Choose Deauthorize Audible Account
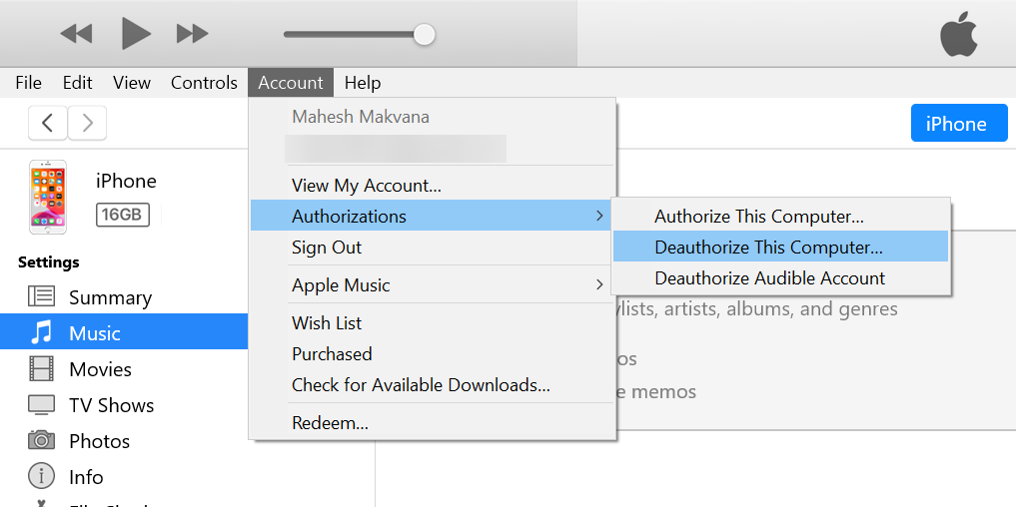1016x507 pixels. [x=781, y=277]
